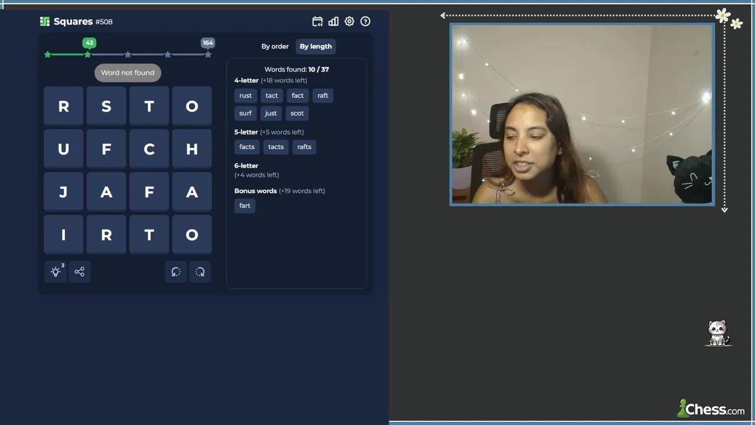The height and width of the screenshot is (425, 755).
Task: Click the 6-letter section heading
Action: (247, 166)
